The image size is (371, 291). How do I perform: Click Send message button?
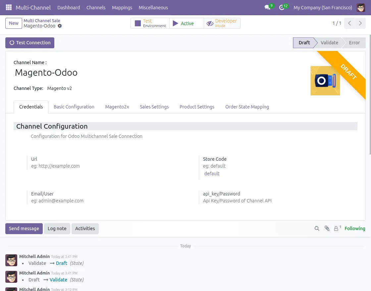click(24, 229)
